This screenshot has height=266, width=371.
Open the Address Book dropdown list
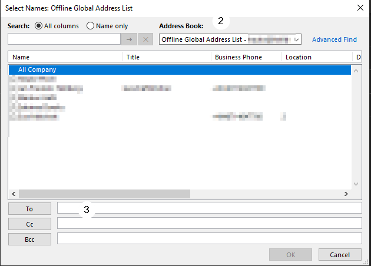coord(297,39)
